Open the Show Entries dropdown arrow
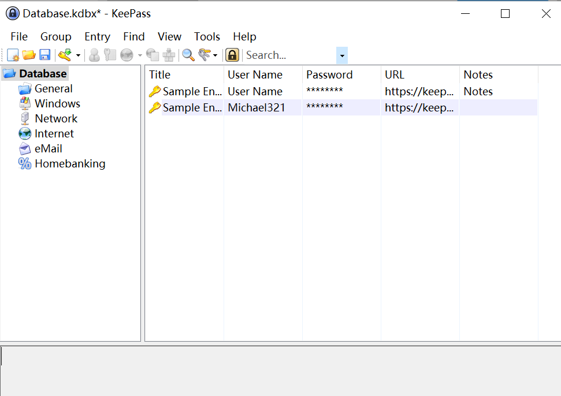 pyautogui.click(x=215, y=55)
